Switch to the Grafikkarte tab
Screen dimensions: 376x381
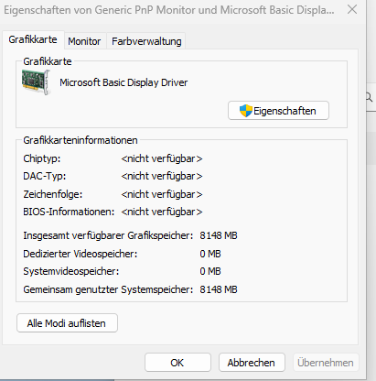33,39
